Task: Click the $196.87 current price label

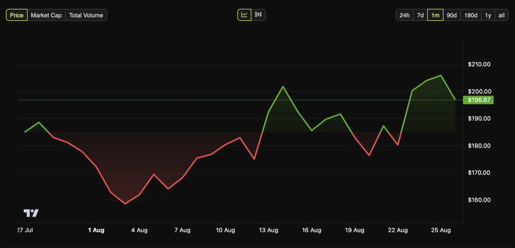Action: (x=478, y=100)
